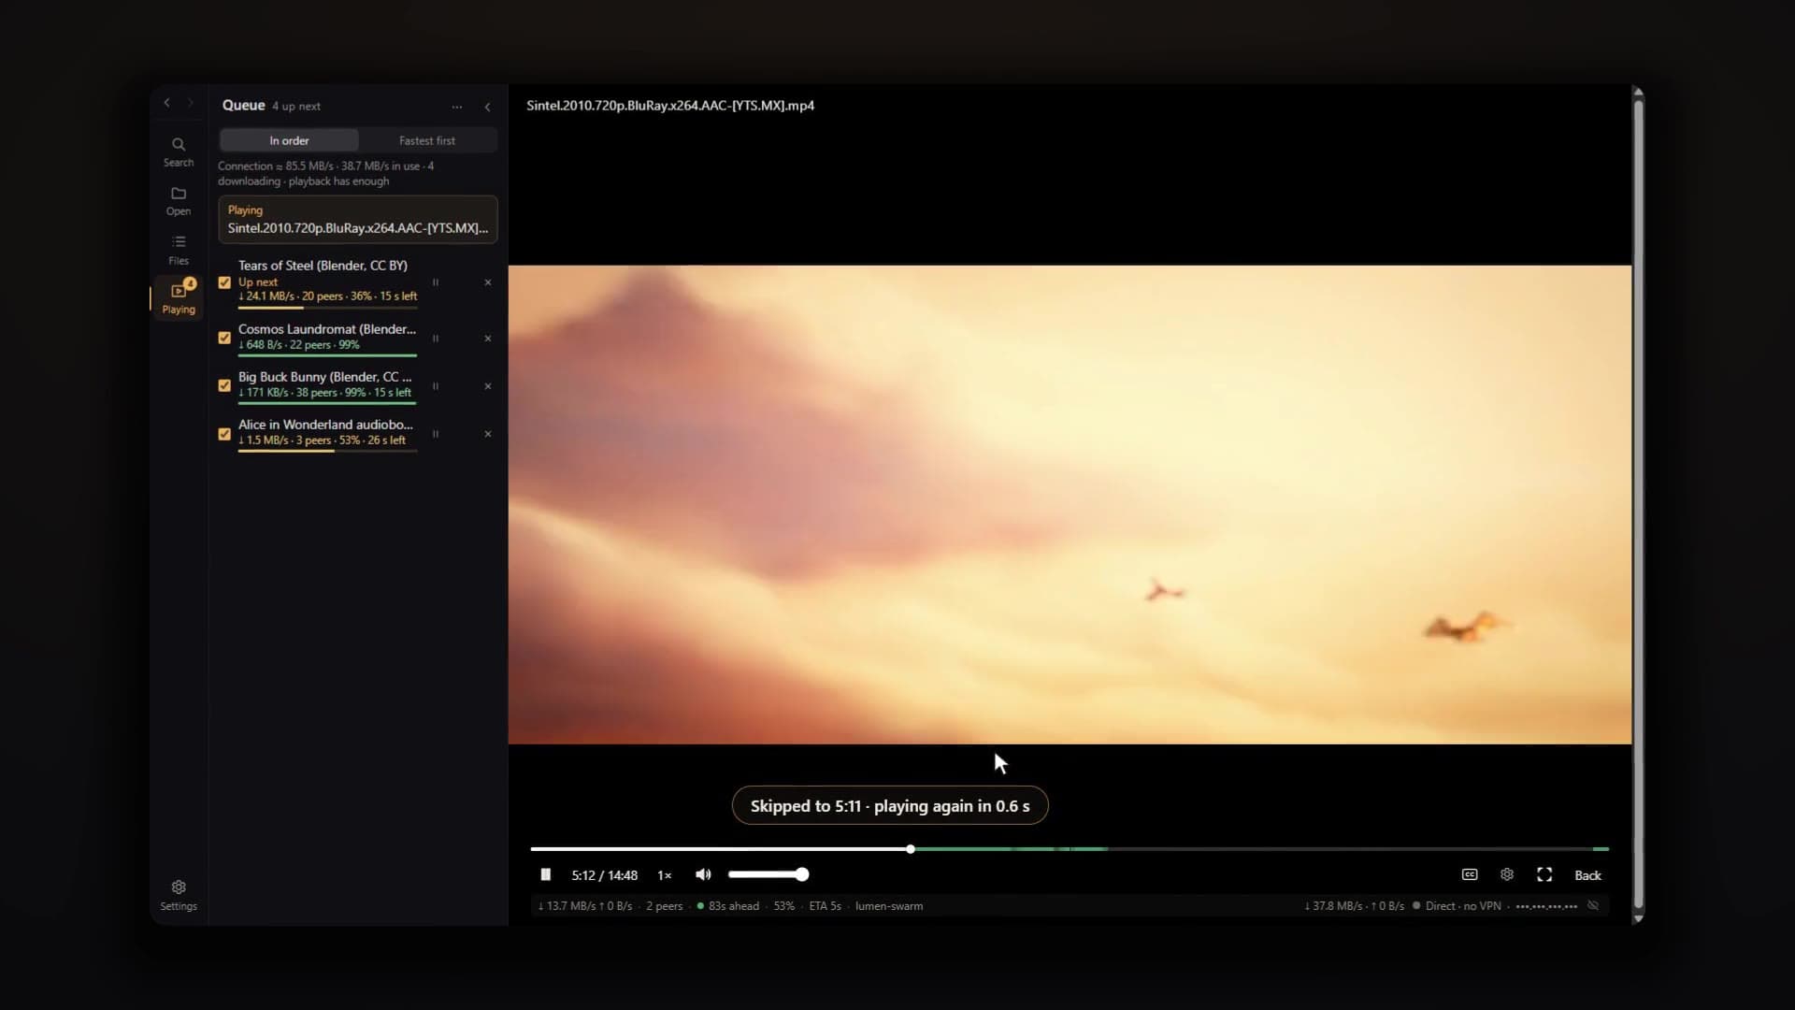Toggle closed captions
Screen dimensions: 1795x1010
pos(1470,874)
